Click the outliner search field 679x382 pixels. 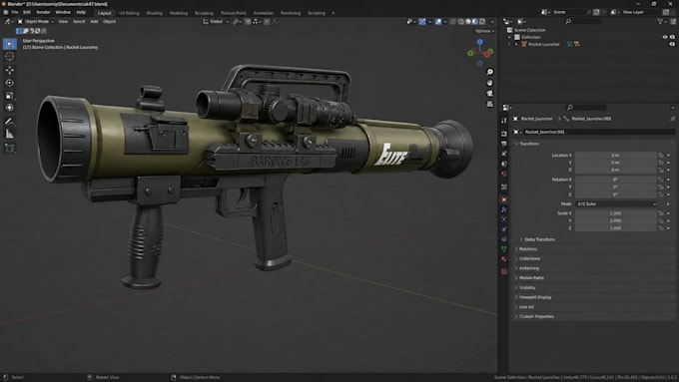583,22
